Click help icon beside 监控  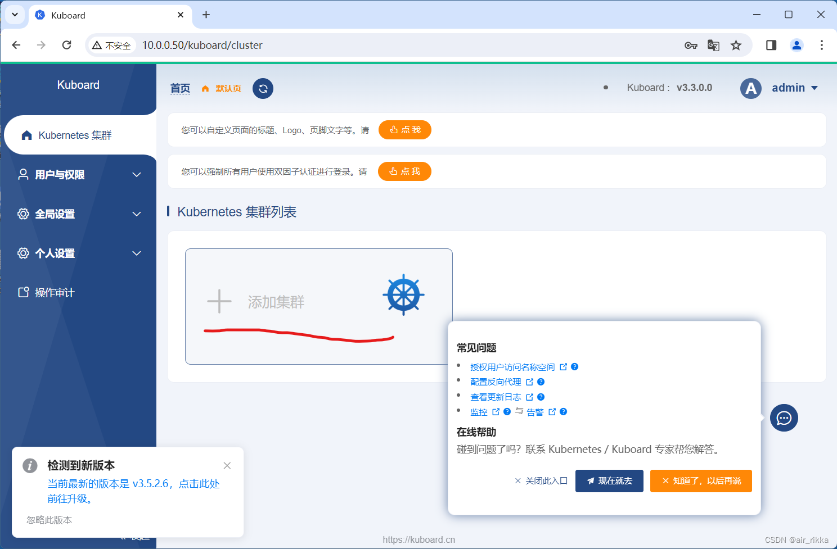[507, 411]
